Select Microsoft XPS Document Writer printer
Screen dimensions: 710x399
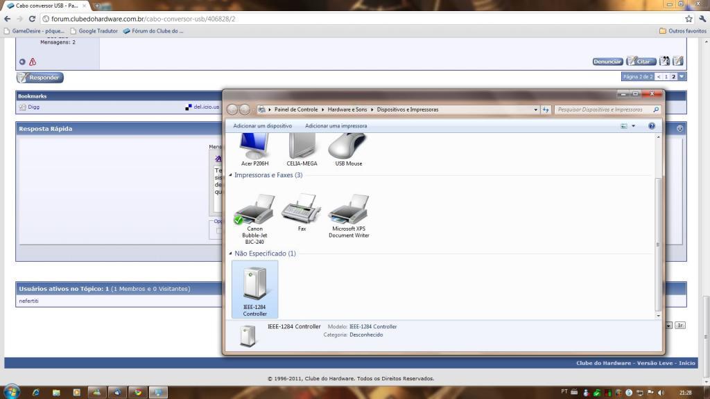[x=349, y=216]
